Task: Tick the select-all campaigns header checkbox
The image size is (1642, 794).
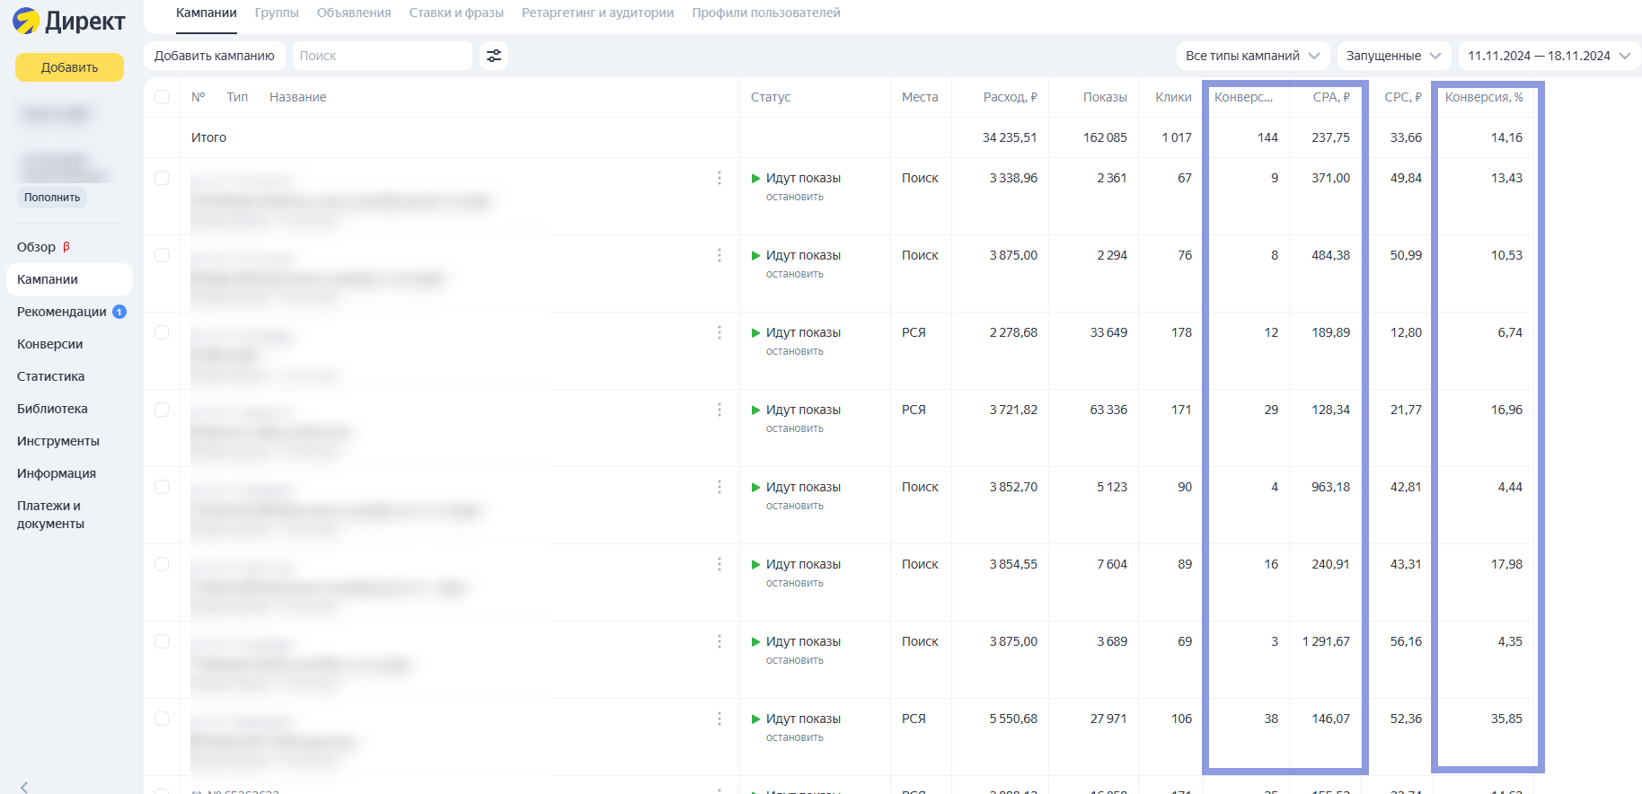Action: 162,97
